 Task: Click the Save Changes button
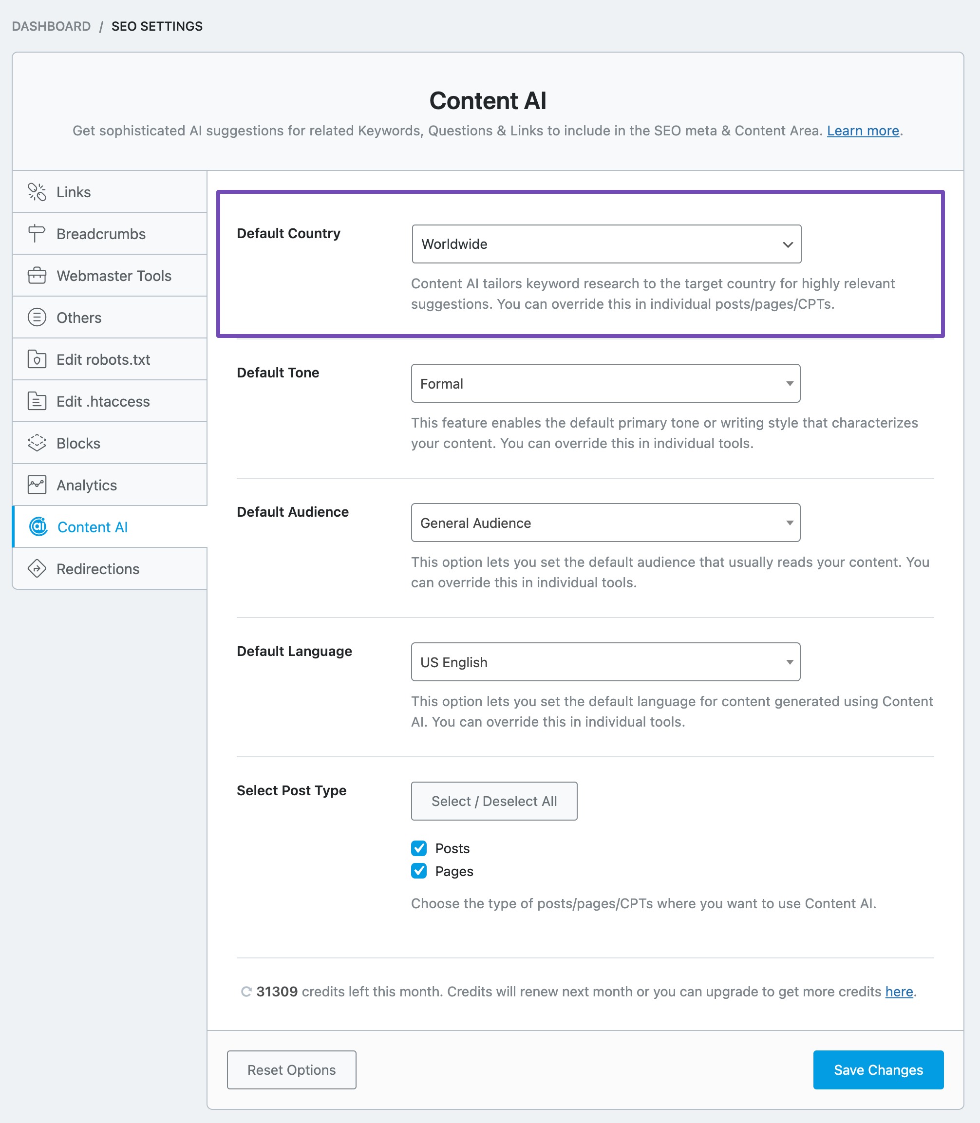(x=878, y=1070)
